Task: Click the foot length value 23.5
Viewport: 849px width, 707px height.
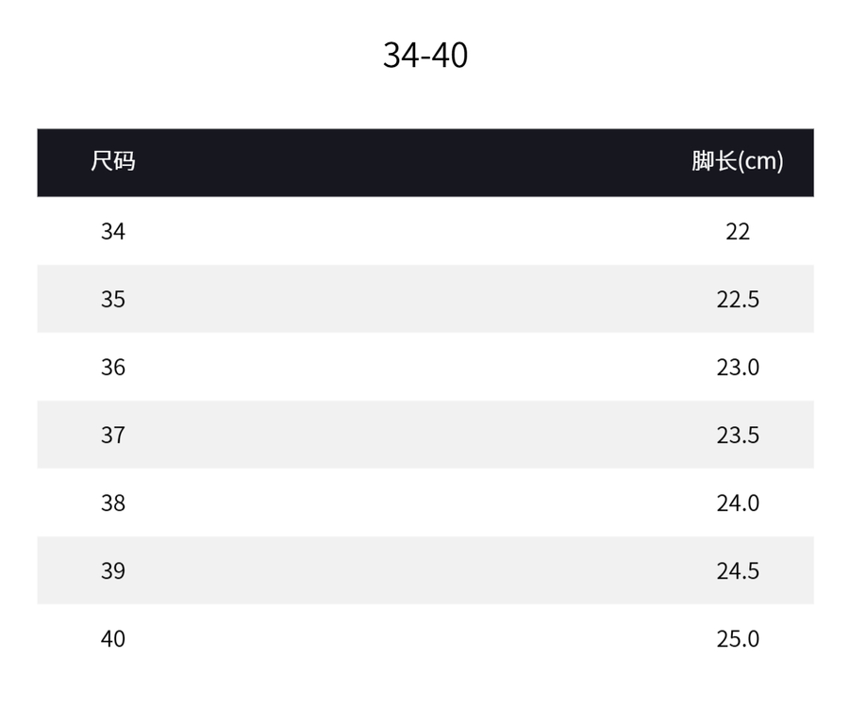Action: click(738, 435)
